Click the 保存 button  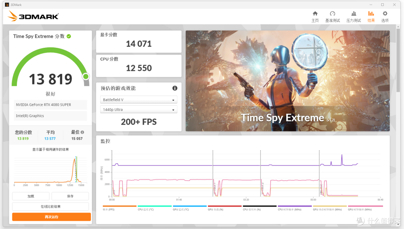pyautogui.click(x=70, y=196)
